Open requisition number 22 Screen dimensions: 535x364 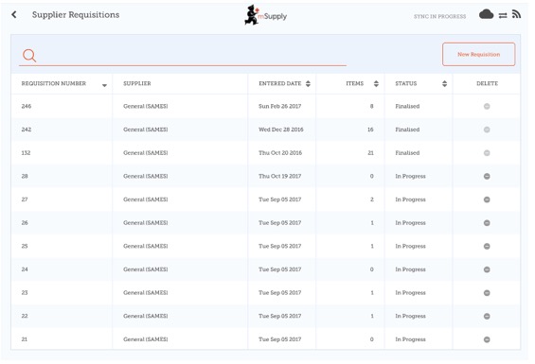(x=25, y=316)
